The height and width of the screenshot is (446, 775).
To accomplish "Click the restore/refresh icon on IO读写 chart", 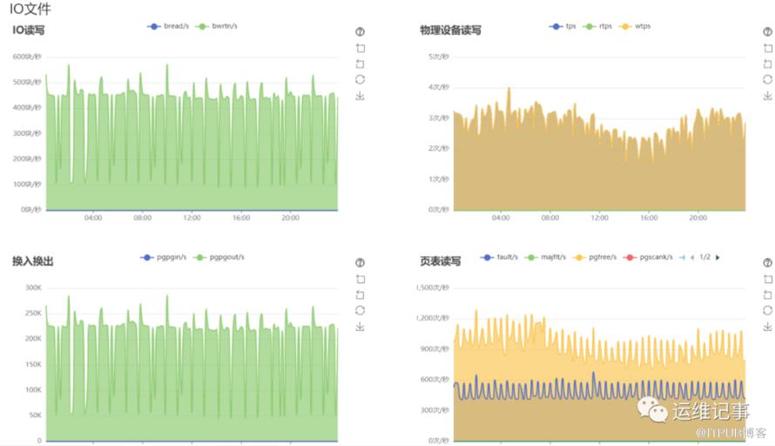I will [360, 79].
